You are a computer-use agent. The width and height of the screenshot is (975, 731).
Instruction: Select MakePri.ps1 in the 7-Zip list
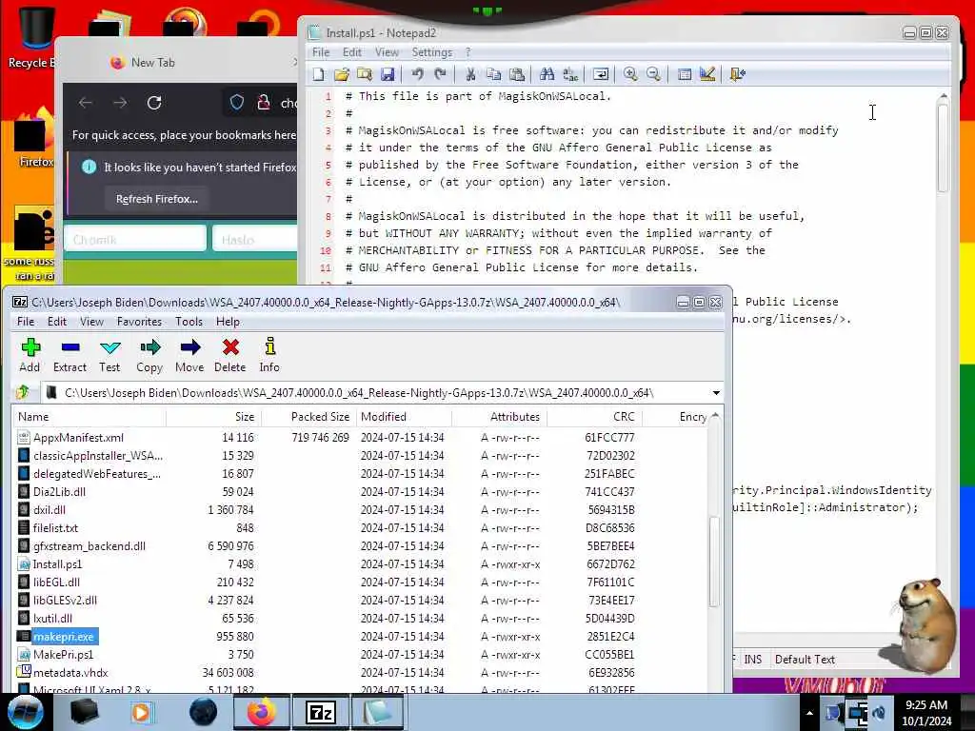pyautogui.click(x=63, y=655)
